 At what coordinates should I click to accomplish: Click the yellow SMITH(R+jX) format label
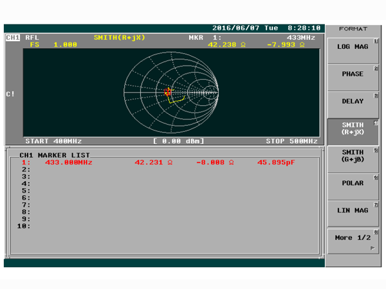click(x=120, y=38)
